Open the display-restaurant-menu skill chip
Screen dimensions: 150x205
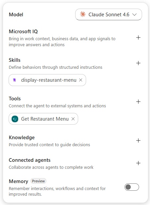(x=47, y=80)
